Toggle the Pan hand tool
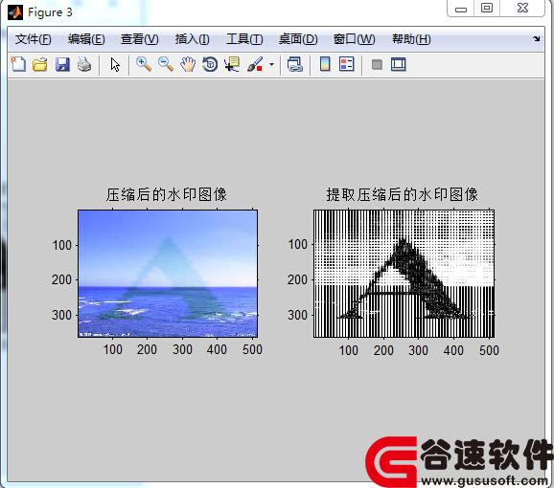 [188, 64]
